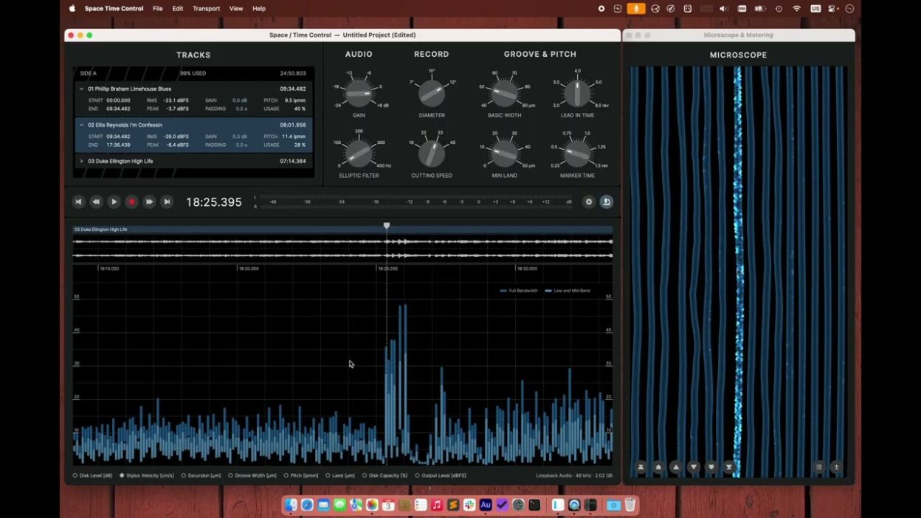Select the Groove Width [µm] radio option
Image resolution: width=921 pixels, height=518 pixels.
pyautogui.click(x=230, y=476)
